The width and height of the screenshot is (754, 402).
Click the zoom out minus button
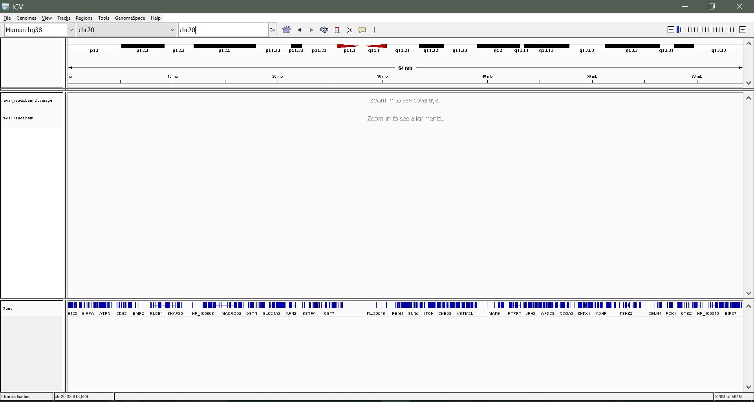pyautogui.click(x=671, y=30)
